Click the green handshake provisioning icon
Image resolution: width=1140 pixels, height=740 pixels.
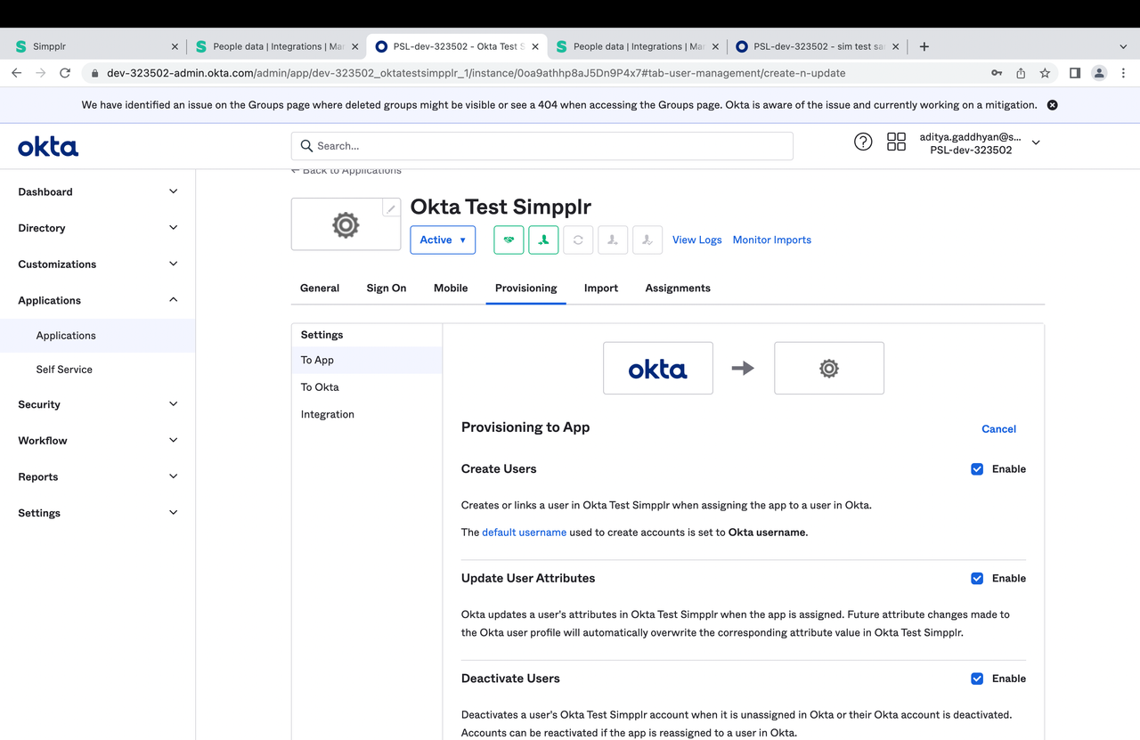pyautogui.click(x=508, y=240)
